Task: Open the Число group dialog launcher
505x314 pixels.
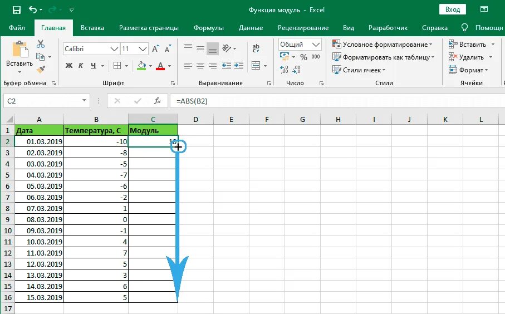Action: coord(321,84)
